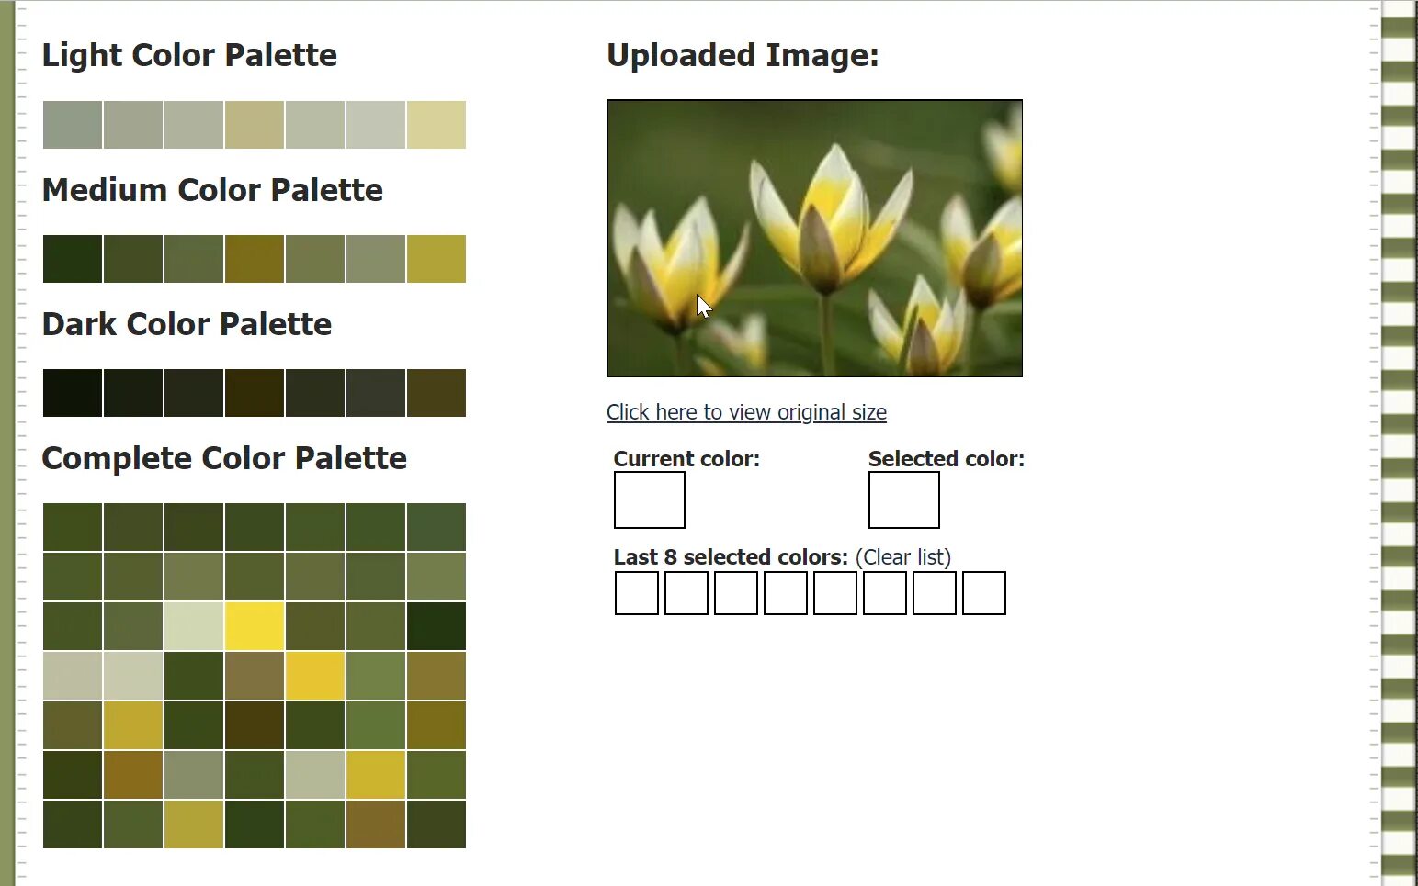Select the bright yellow swatch in Complete Color Palette

pos(255,626)
